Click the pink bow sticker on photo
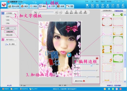Image resolution: width=127 pixels, height=91 pixels. pos(72,29)
